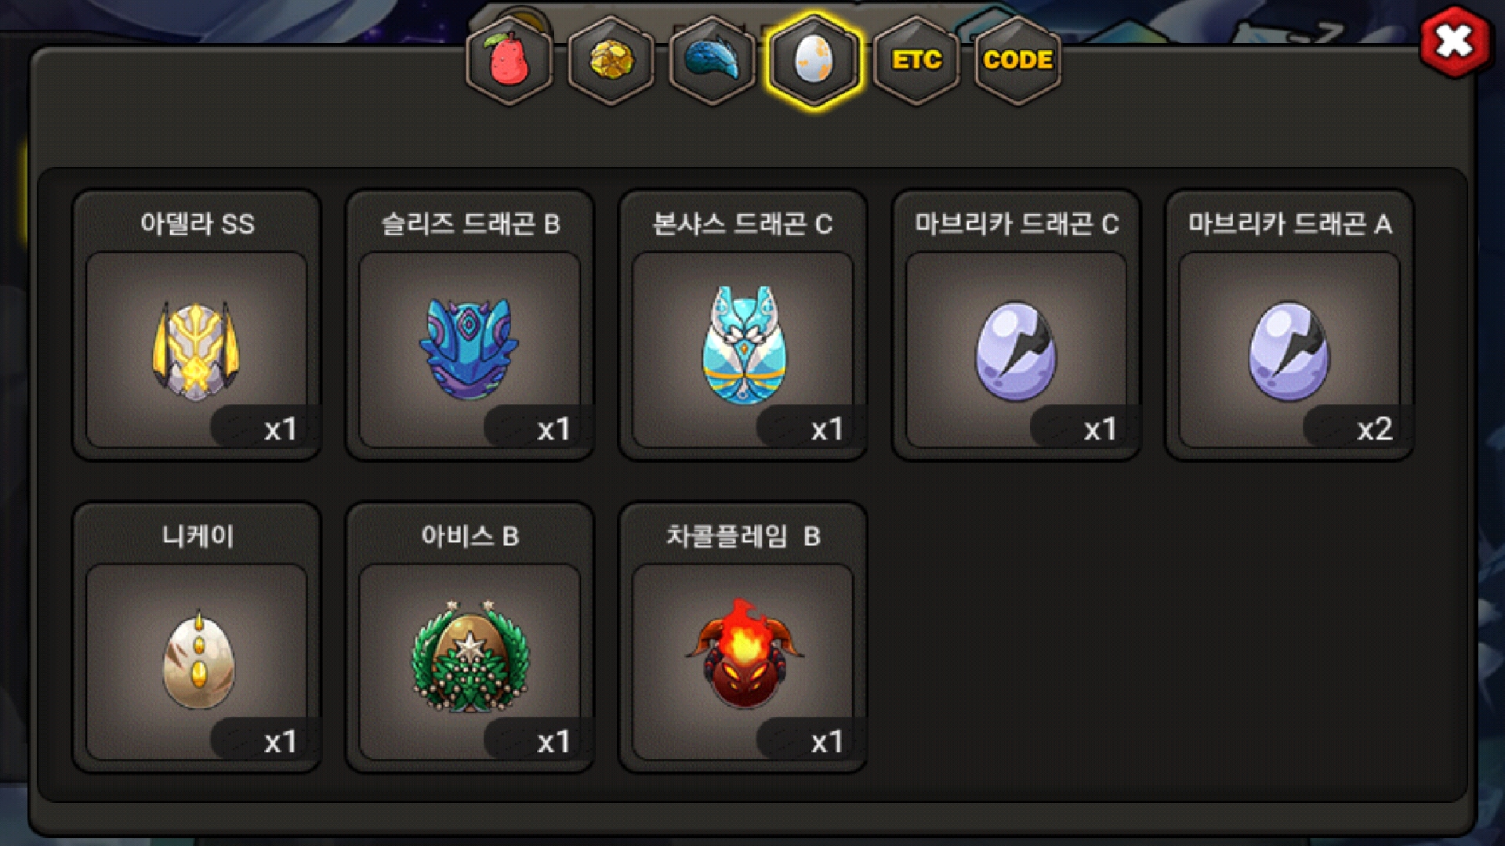Pick the flaming 차콜플레임 B egg
Screen dimensions: 1505x846
click(742, 662)
